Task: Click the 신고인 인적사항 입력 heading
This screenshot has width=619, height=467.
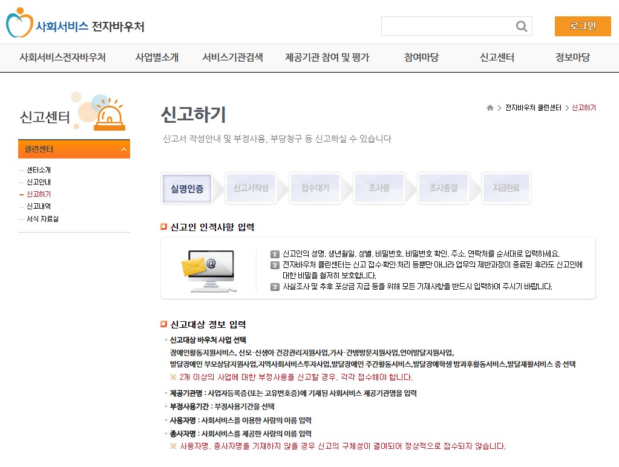Action: tap(212, 227)
